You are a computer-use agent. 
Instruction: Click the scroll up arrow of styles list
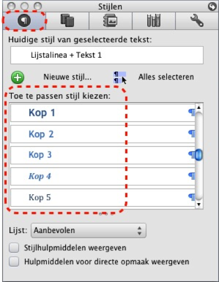[x=199, y=108]
